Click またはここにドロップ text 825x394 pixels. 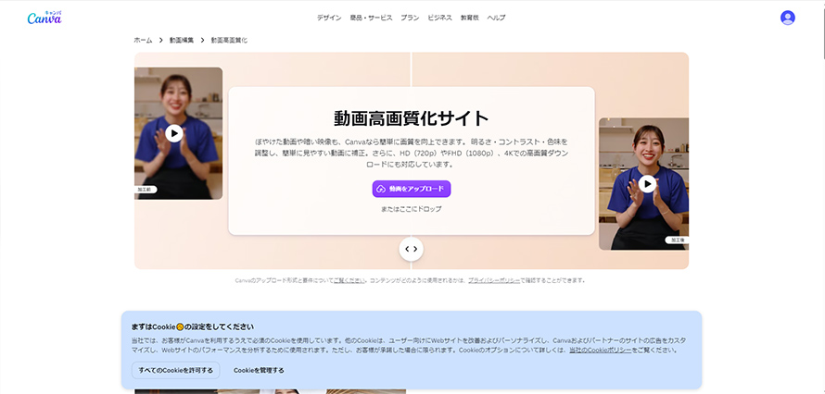pyautogui.click(x=412, y=209)
